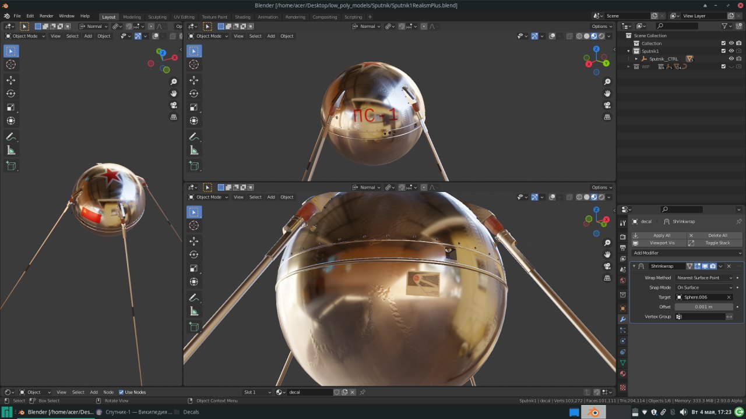The width and height of the screenshot is (746, 419).
Task: Click the Toggle Stack button
Action: (x=715, y=243)
